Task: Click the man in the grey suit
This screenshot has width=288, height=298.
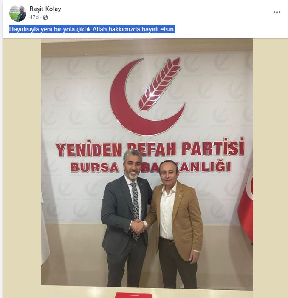Action: click(126, 219)
